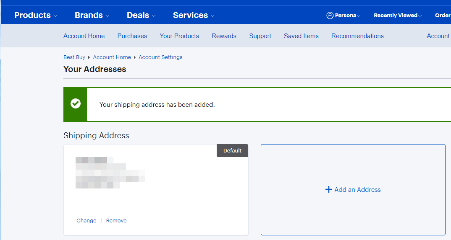Open the Brands dropdown
Image resolution: width=451 pixels, height=240 pixels.
pos(92,15)
